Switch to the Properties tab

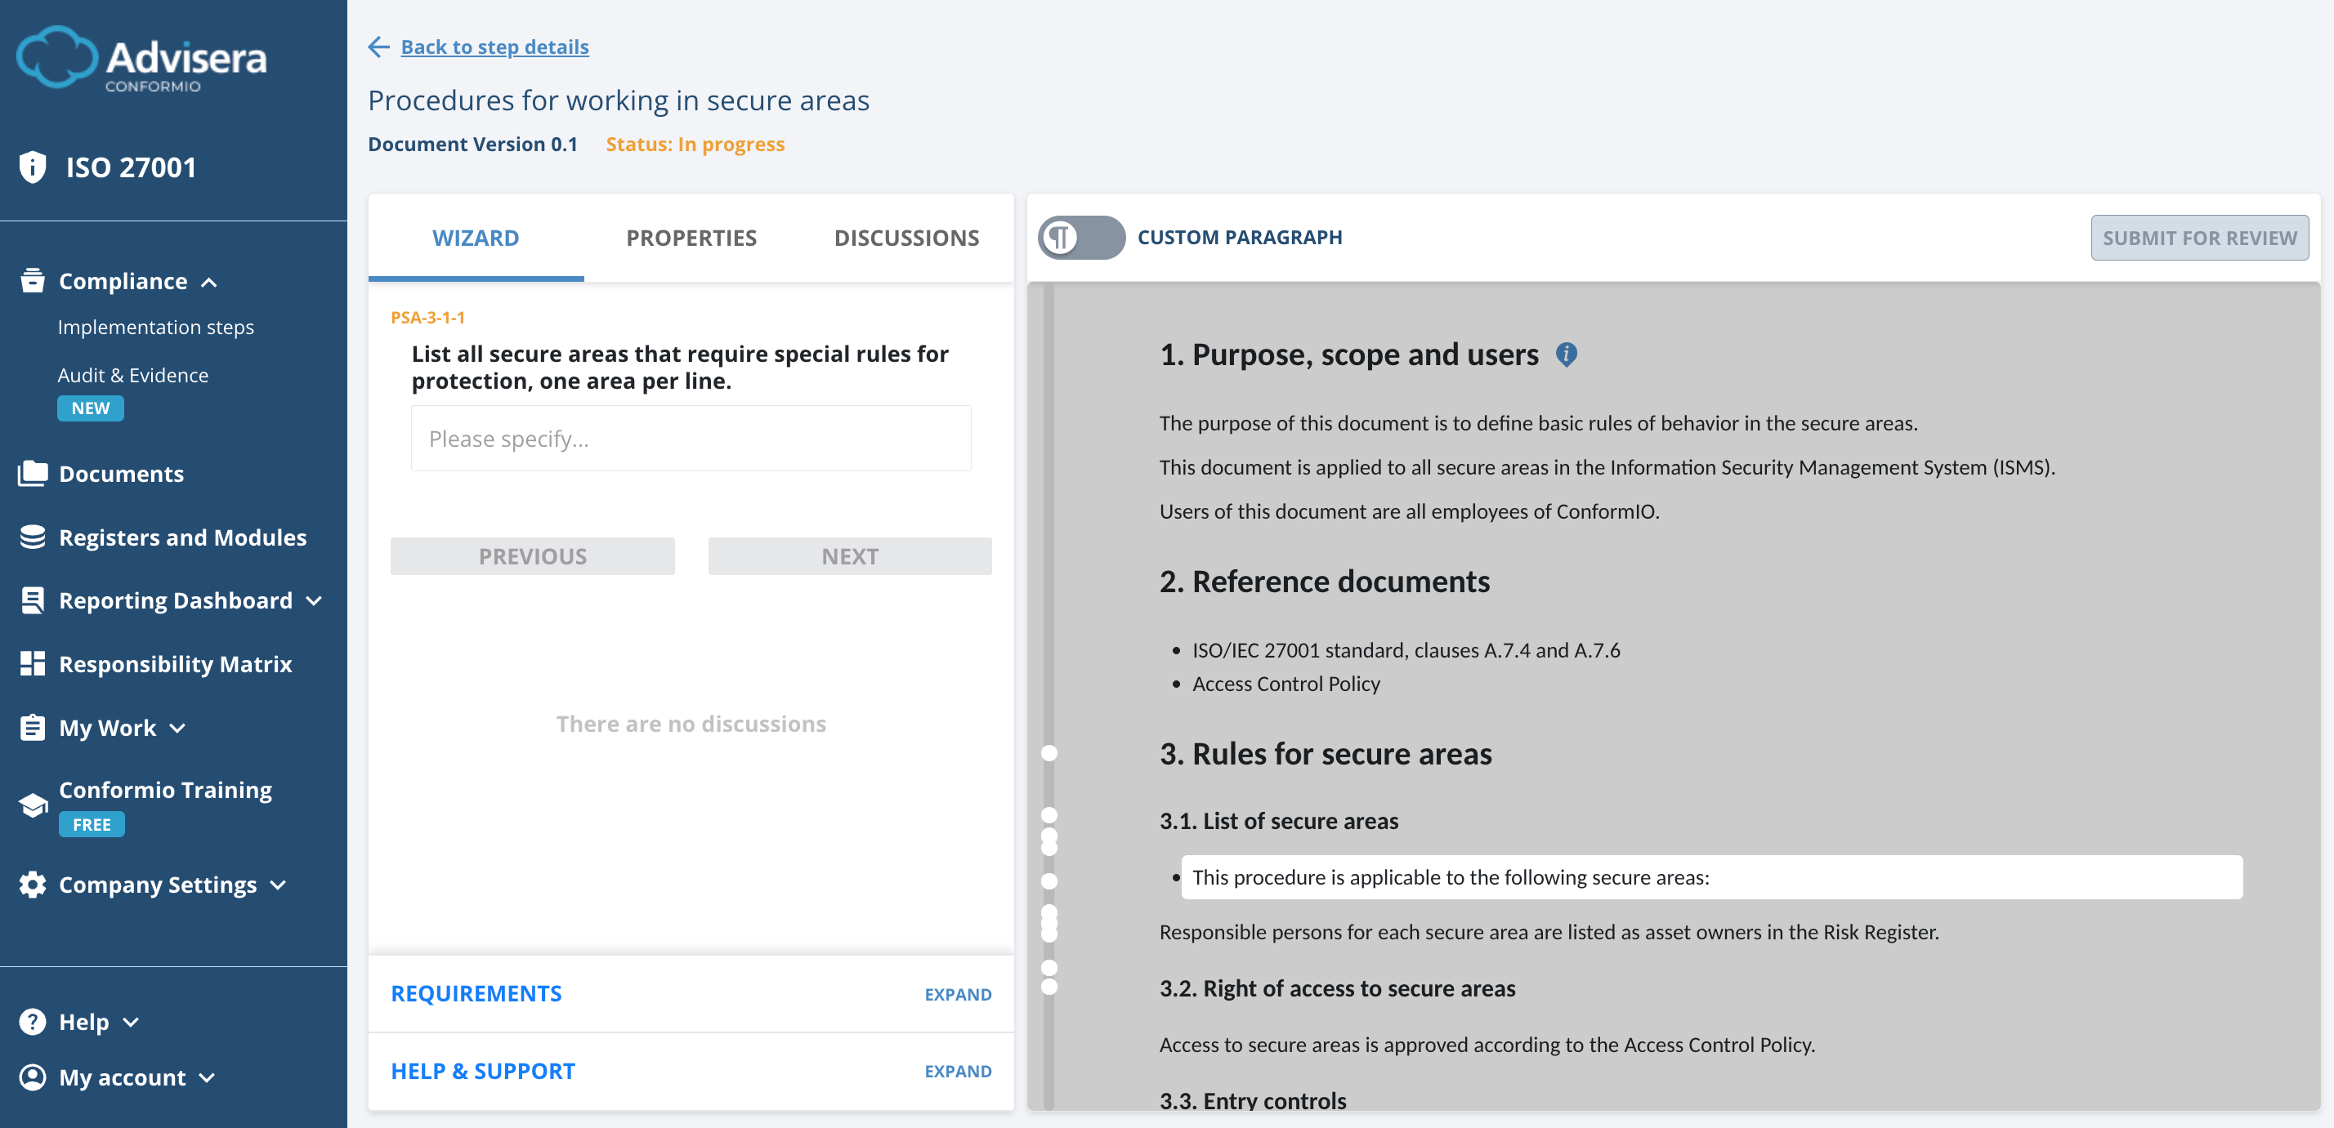691,237
